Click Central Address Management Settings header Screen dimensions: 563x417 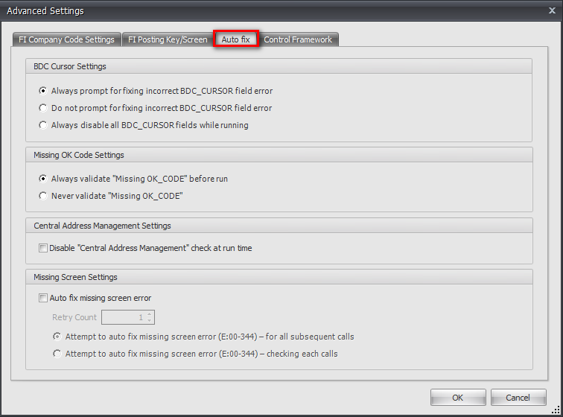pyautogui.click(x=279, y=226)
